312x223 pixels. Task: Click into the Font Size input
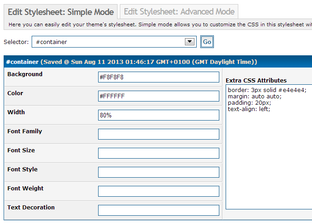click(x=158, y=153)
